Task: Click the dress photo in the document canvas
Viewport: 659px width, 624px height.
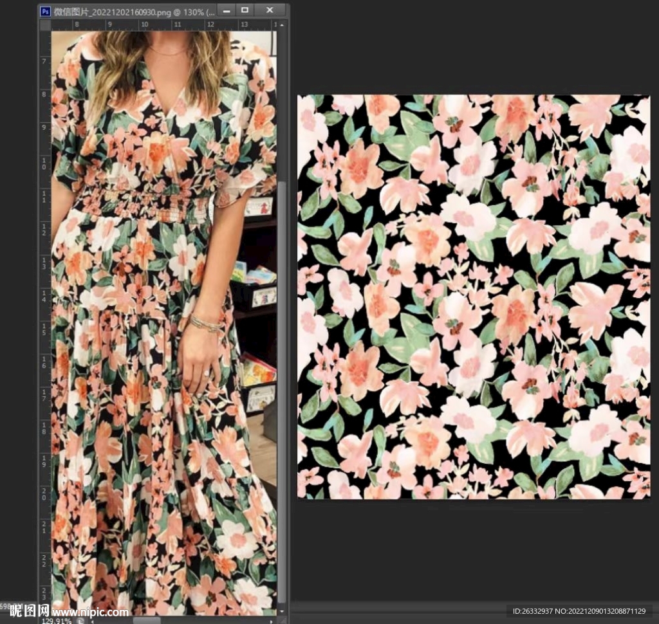Action: 164,322
